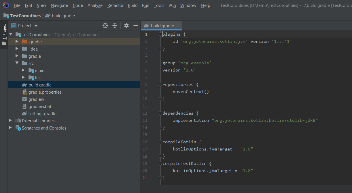Click the locate/select opened file target icon
Viewport: 352px width, 193px height.
(x=105, y=26)
